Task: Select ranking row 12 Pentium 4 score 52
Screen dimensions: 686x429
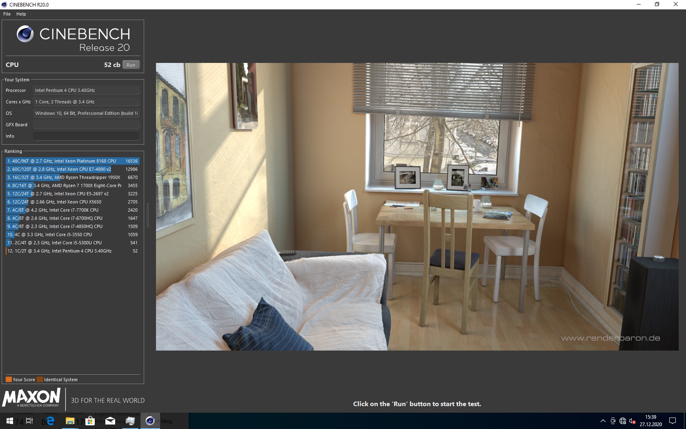Action: click(x=73, y=251)
